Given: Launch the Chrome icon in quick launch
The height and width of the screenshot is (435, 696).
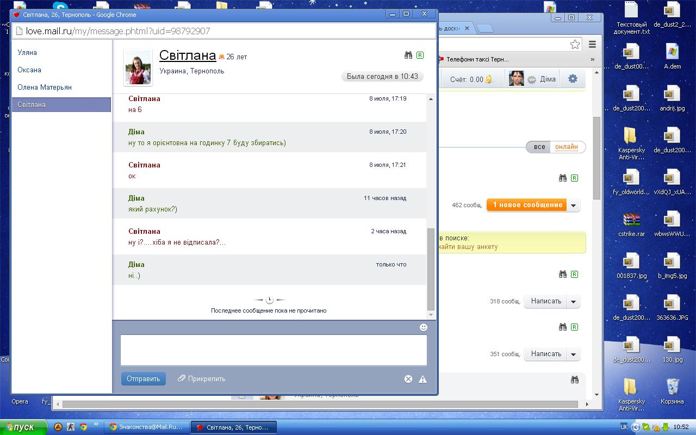Looking at the screenshot, I should click(83, 427).
